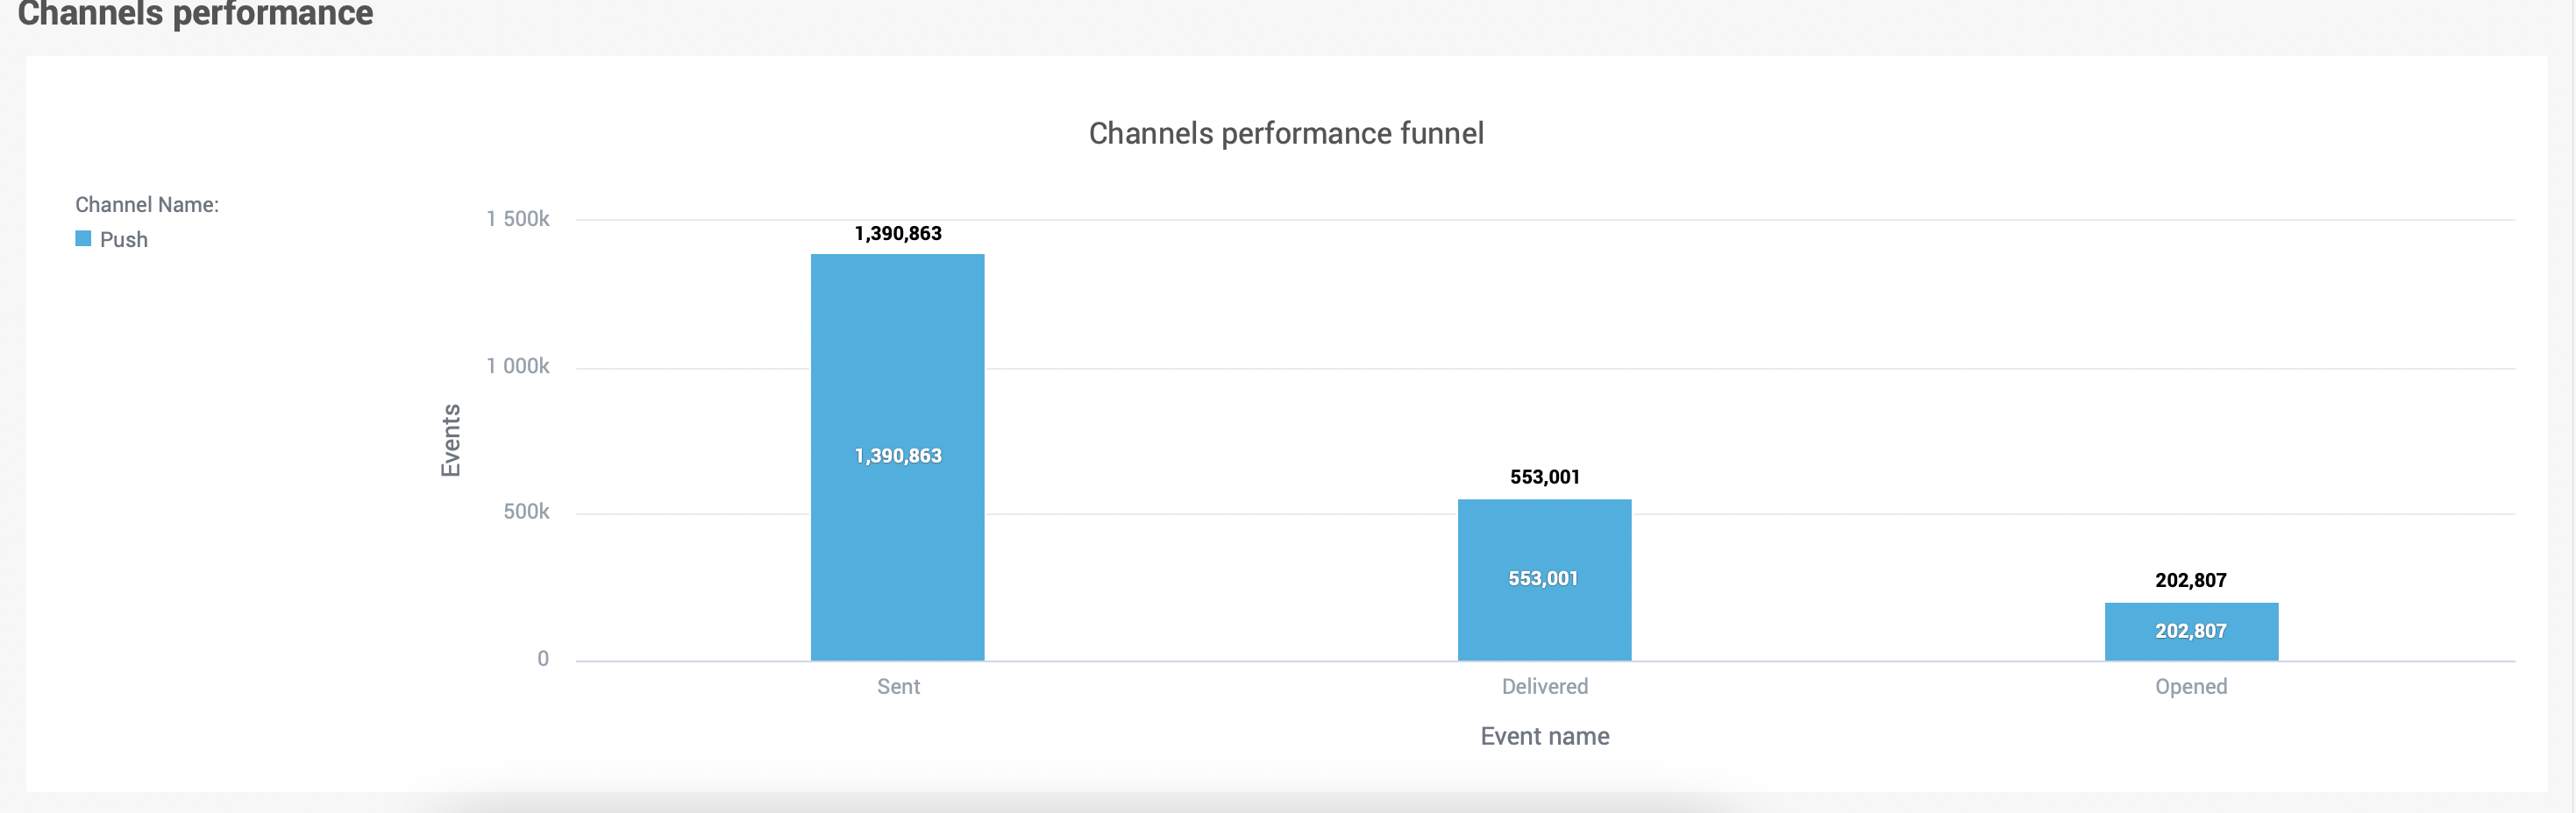Toggle the Push series legend label
The width and height of the screenshot is (2576, 813).
(x=124, y=240)
